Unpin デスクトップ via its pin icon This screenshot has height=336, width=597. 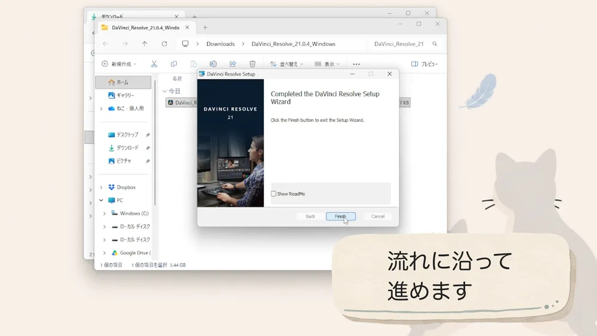[x=147, y=135]
